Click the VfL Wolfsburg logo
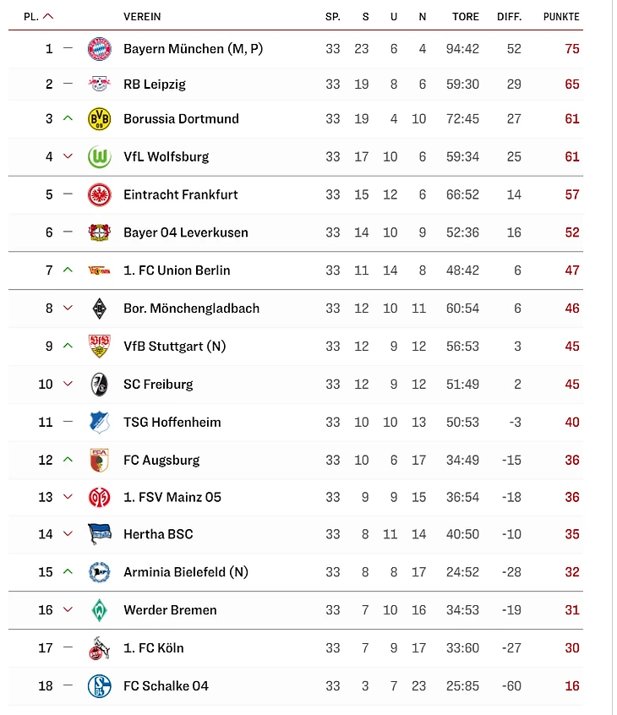The image size is (617, 715). click(99, 156)
